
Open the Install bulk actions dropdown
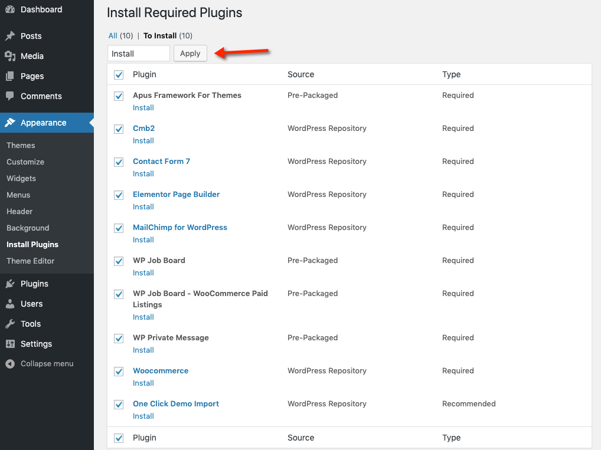click(139, 54)
